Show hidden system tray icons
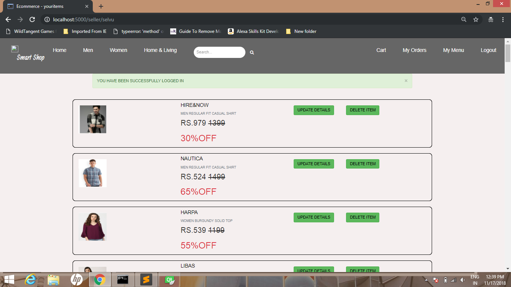511x287 pixels. coord(426,280)
